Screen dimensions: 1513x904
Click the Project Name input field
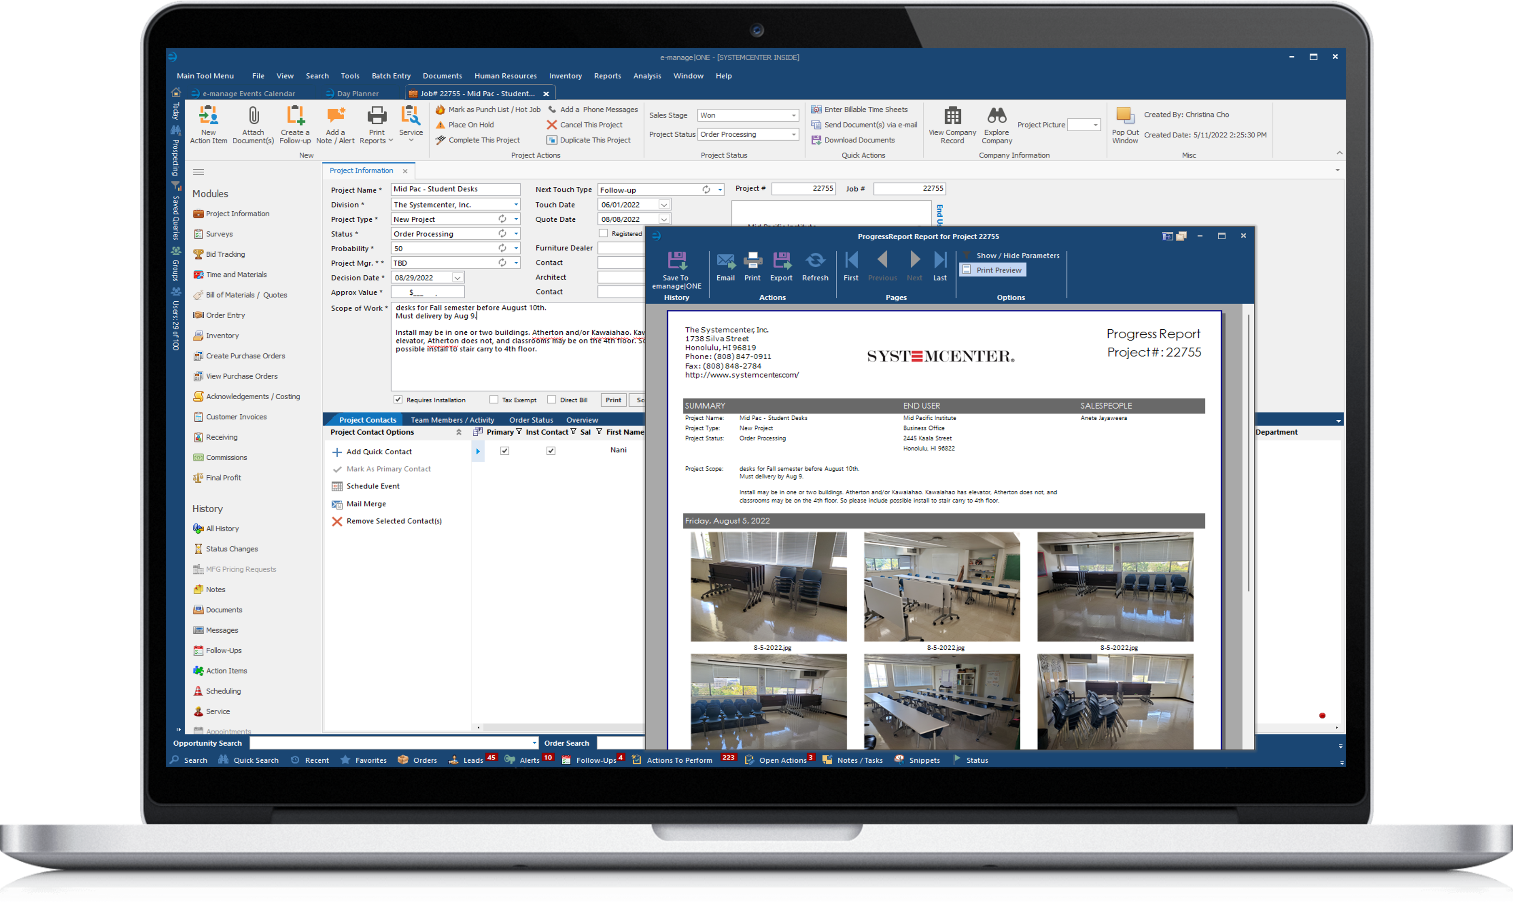456,190
